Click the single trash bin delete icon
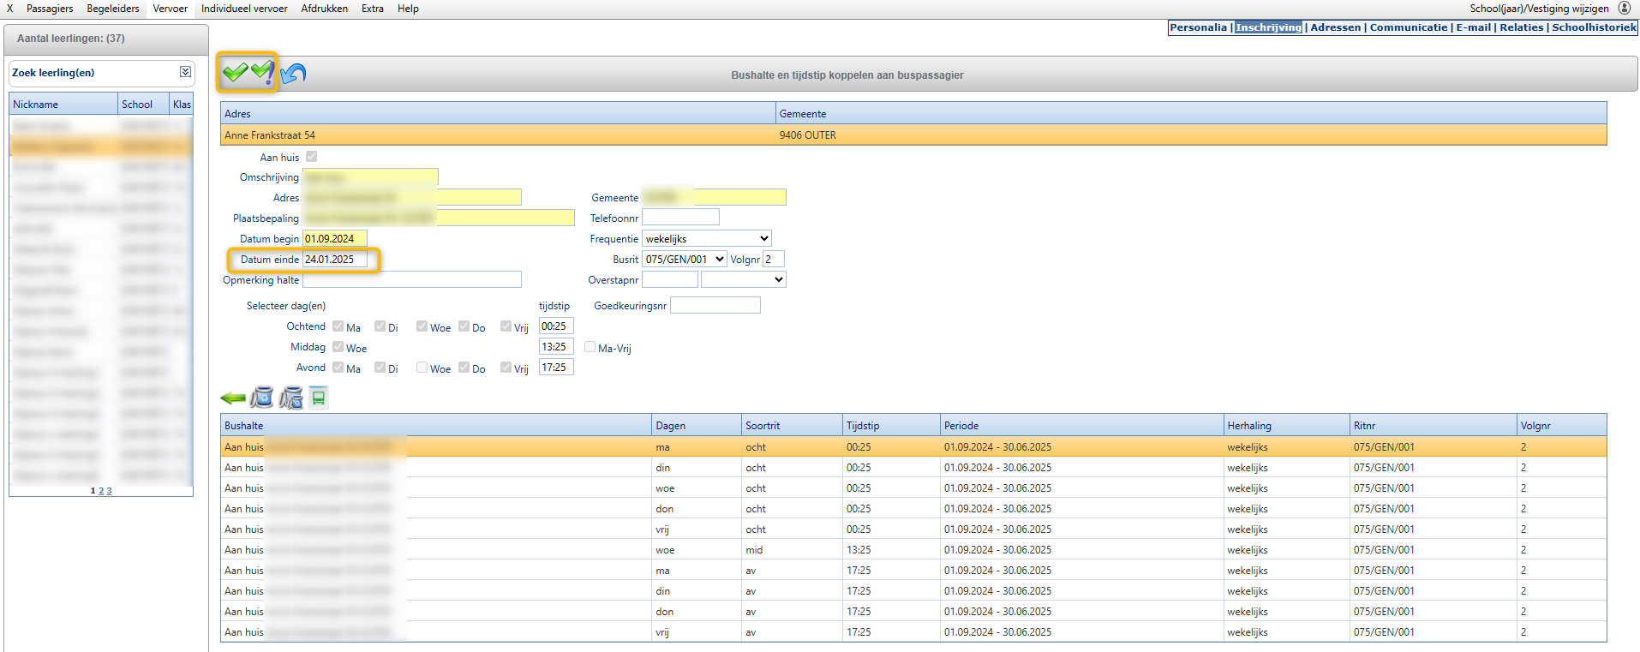1640x652 pixels. (x=262, y=397)
